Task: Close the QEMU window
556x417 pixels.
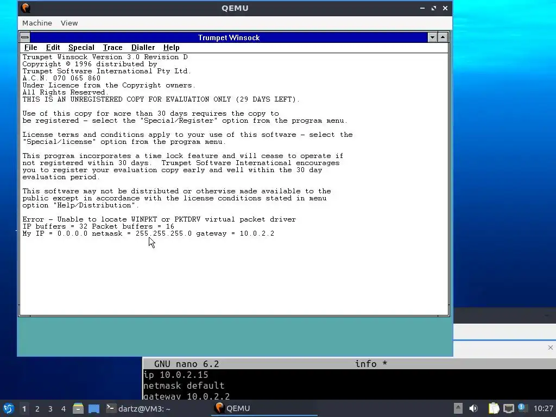Action: (x=445, y=8)
